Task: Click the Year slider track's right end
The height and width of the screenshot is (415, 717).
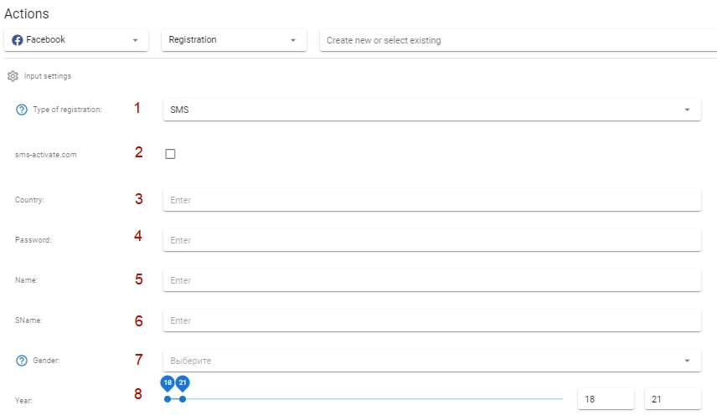Action: pos(561,399)
